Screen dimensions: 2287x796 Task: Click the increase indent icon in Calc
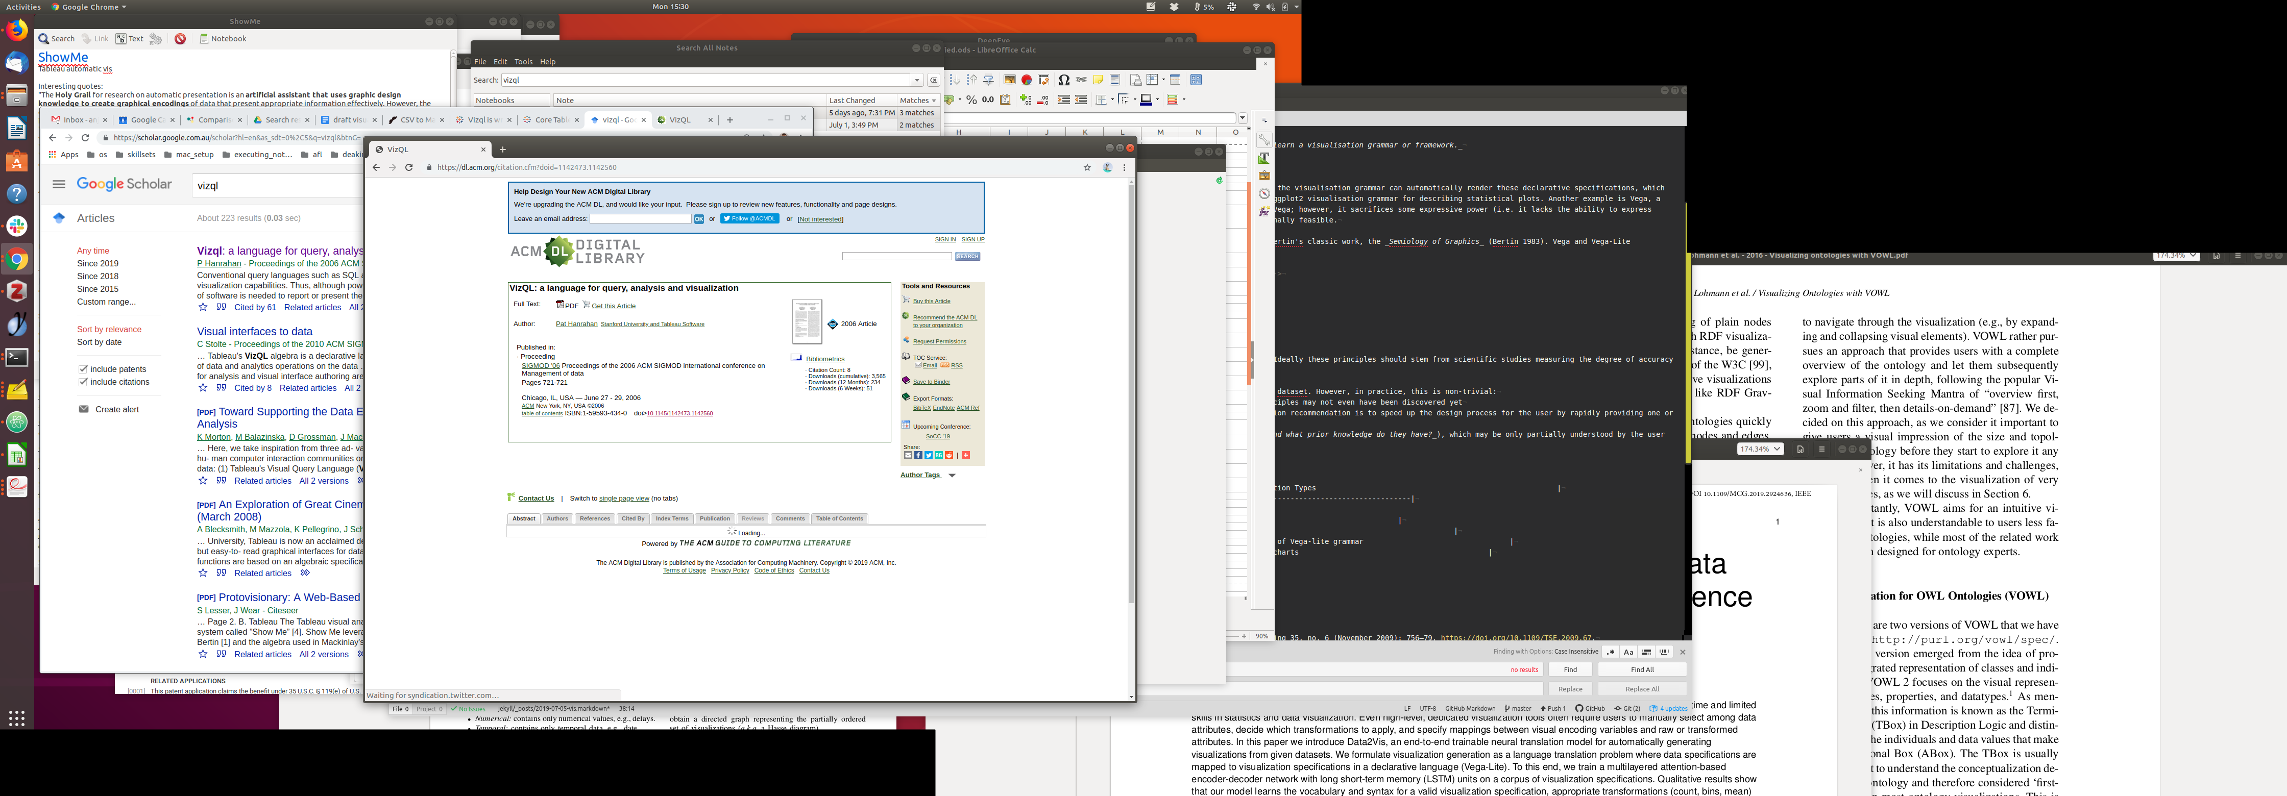pyautogui.click(x=1063, y=99)
